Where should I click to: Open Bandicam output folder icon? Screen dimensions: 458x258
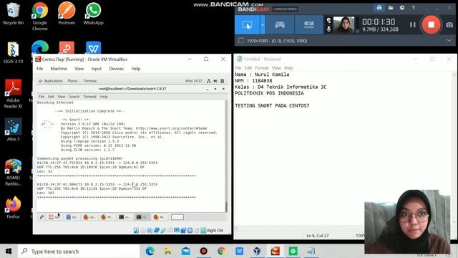click(x=391, y=8)
